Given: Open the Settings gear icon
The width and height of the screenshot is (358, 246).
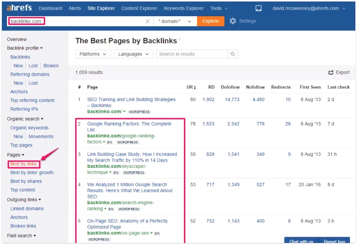Looking at the screenshot, I should (x=233, y=21).
